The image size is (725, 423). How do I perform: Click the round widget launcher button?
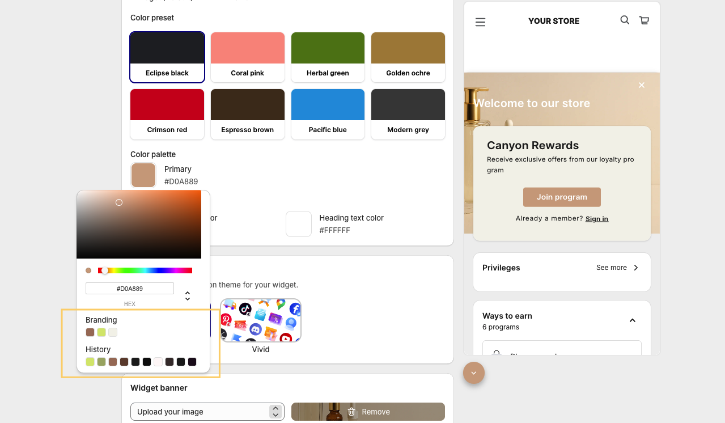473,373
